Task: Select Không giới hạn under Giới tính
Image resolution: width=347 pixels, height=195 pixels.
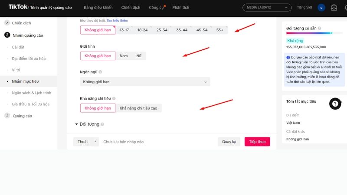Action: pos(98,56)
